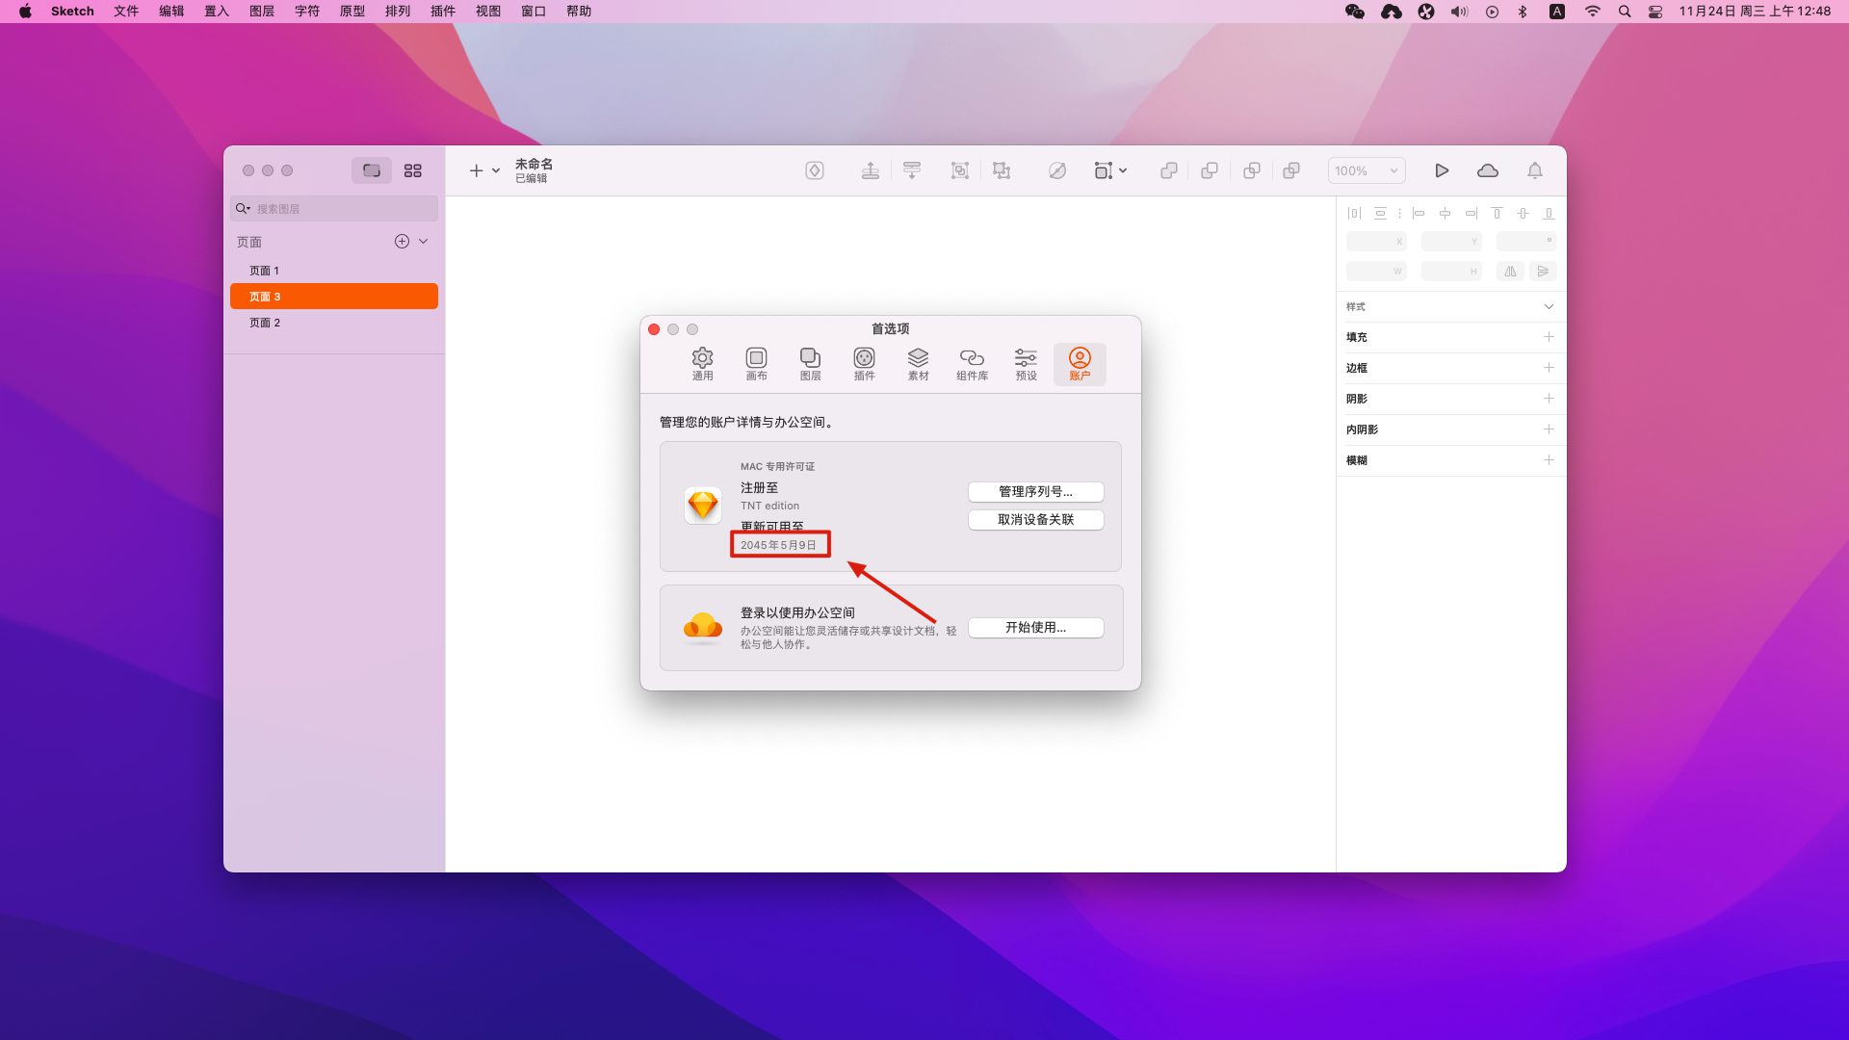1849x1040 pixels.
Task: Open the 插件 plugins preferences tab
Action: tap(864, 364)
